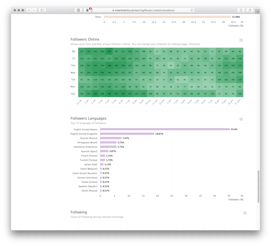The width and height of the screenshot is (271, 246).
Task: Select the English (United States) language bar
Action: pos(164,129)
